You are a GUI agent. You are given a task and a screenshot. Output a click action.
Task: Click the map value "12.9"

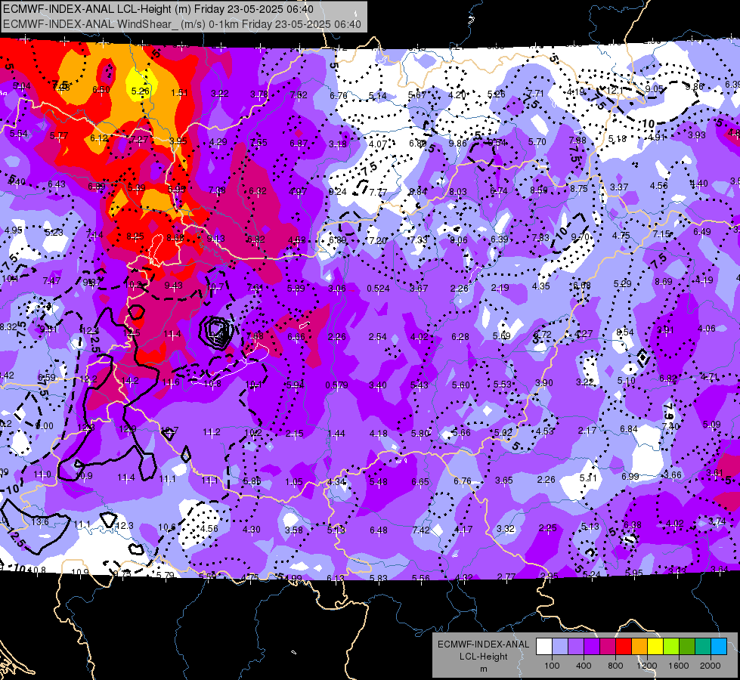tap(128, 429)
